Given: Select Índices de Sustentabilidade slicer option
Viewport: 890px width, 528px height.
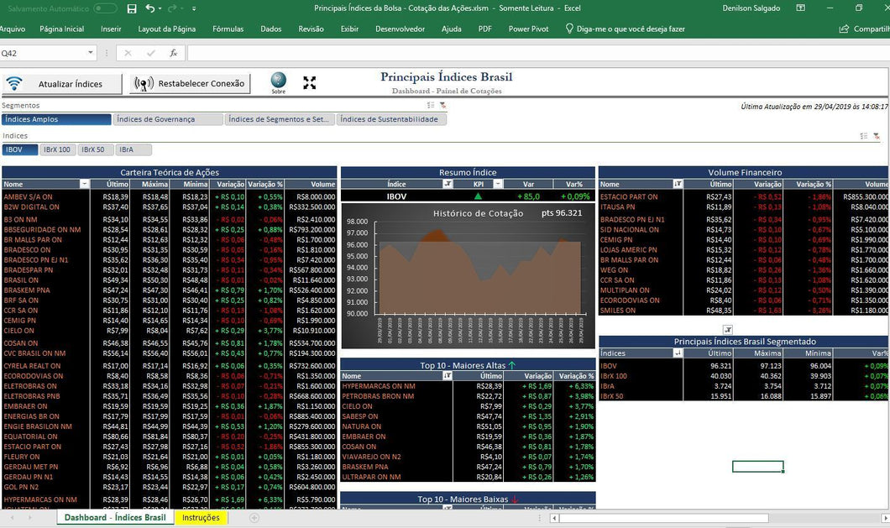Looking at the screenshot, I should click(391, 119).
